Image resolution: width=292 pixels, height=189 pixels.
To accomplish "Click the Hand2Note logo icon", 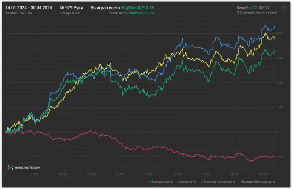I will point(10,167).
